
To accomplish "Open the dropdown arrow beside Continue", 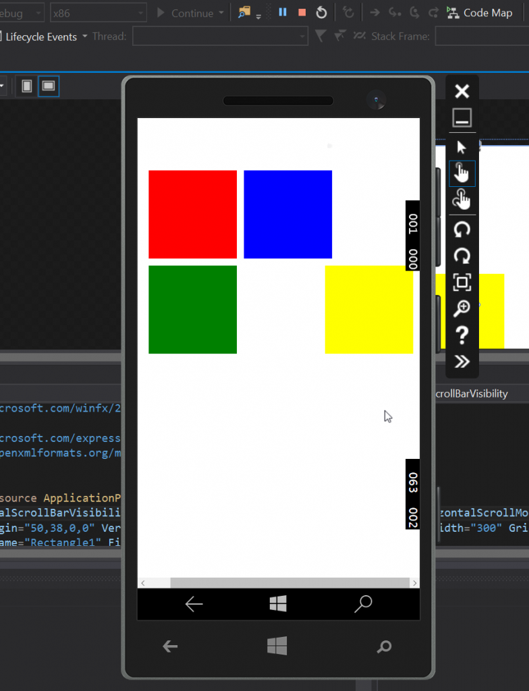I will tap(221, 13).
